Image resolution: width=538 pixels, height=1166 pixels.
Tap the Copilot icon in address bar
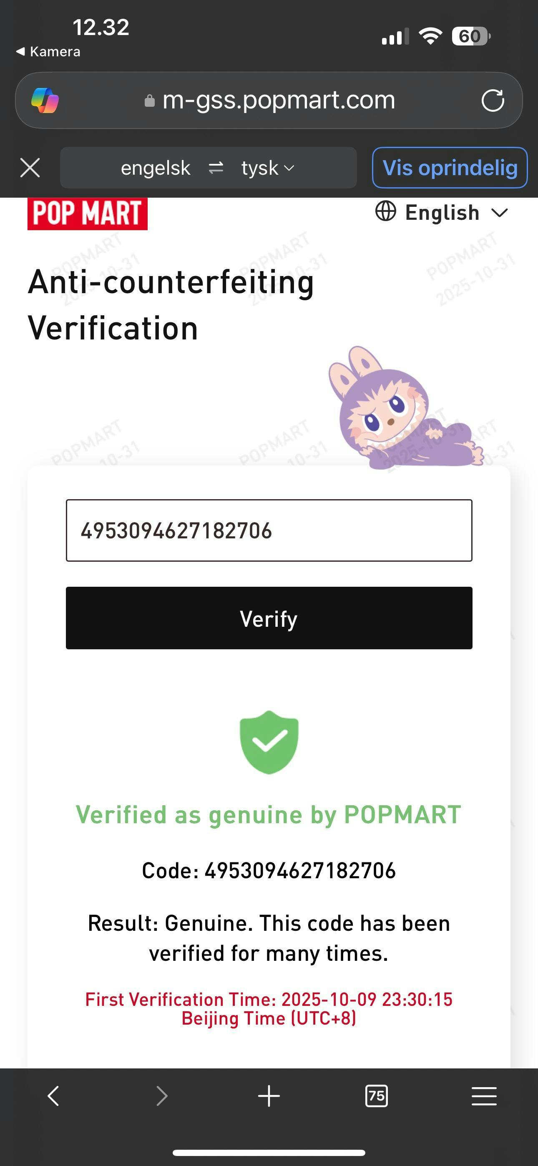45,100
